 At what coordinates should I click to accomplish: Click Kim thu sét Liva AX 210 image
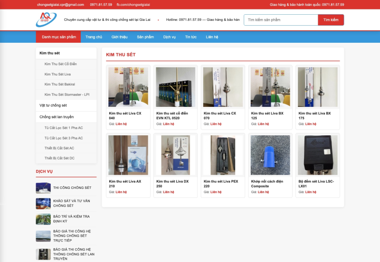point(128,155)
